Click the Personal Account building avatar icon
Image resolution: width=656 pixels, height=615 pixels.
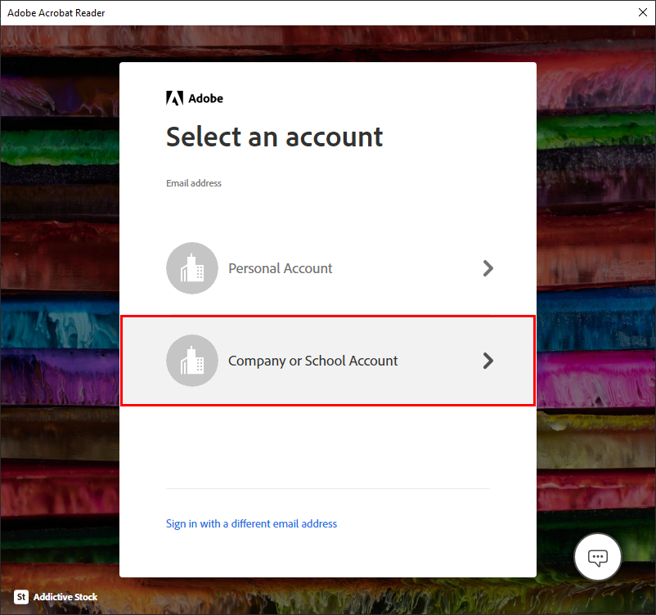tap(192, 268)
